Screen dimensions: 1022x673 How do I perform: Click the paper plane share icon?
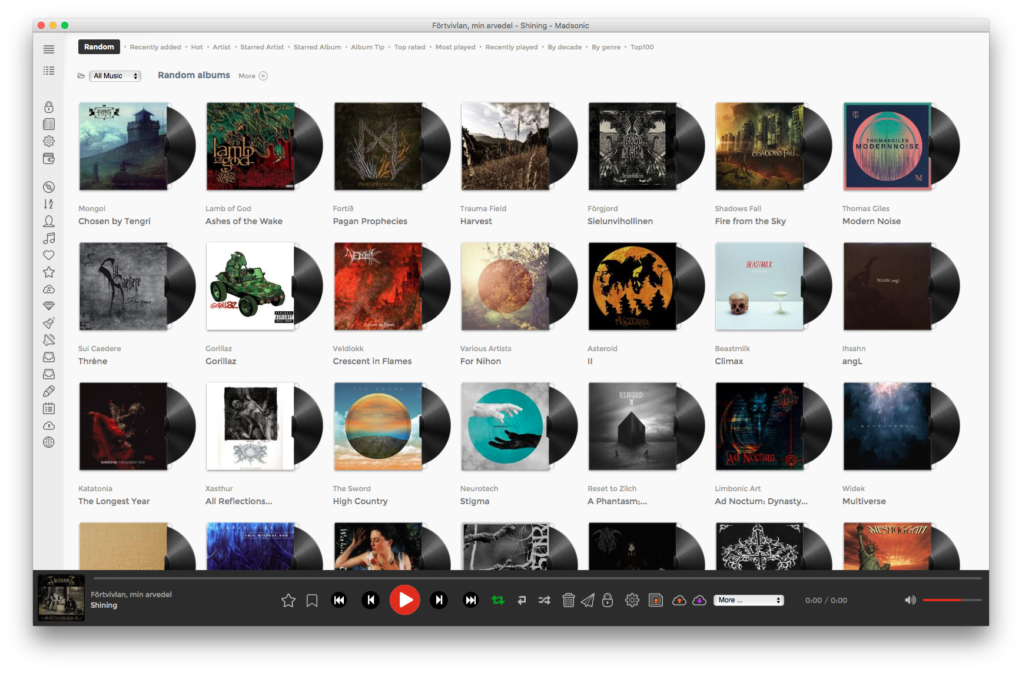(588, 600)
